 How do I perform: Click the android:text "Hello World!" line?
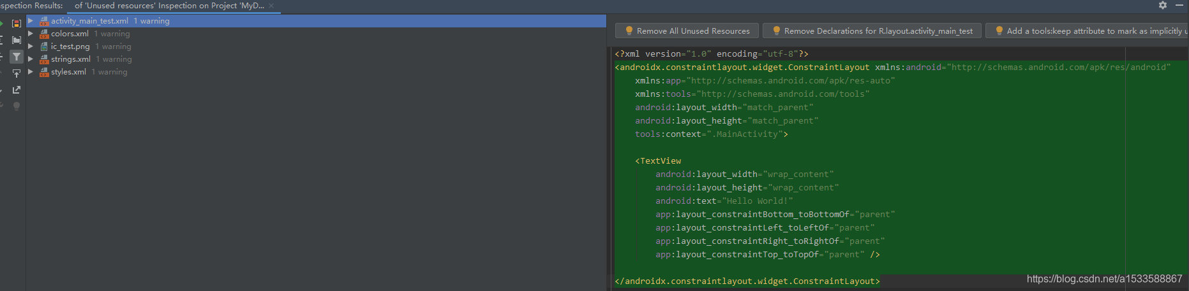coord(724,201)
